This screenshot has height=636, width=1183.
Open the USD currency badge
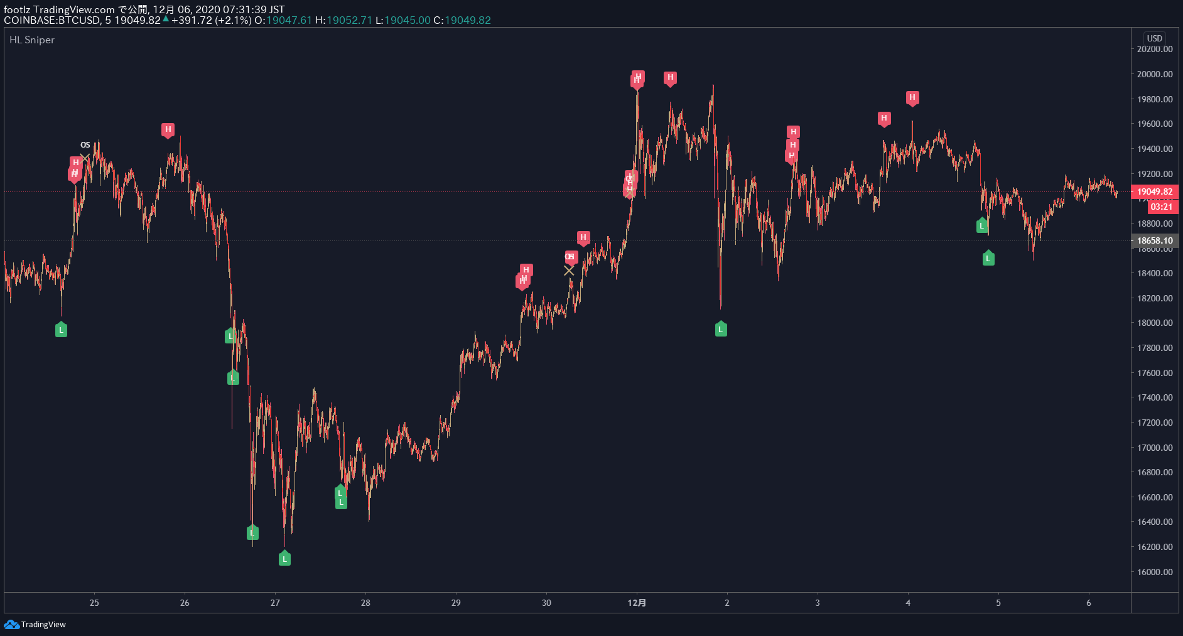[x=1154, y=38]
